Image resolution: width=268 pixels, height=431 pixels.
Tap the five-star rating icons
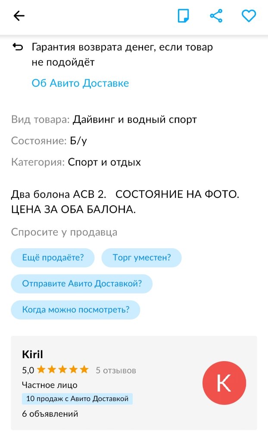(62, 370)
